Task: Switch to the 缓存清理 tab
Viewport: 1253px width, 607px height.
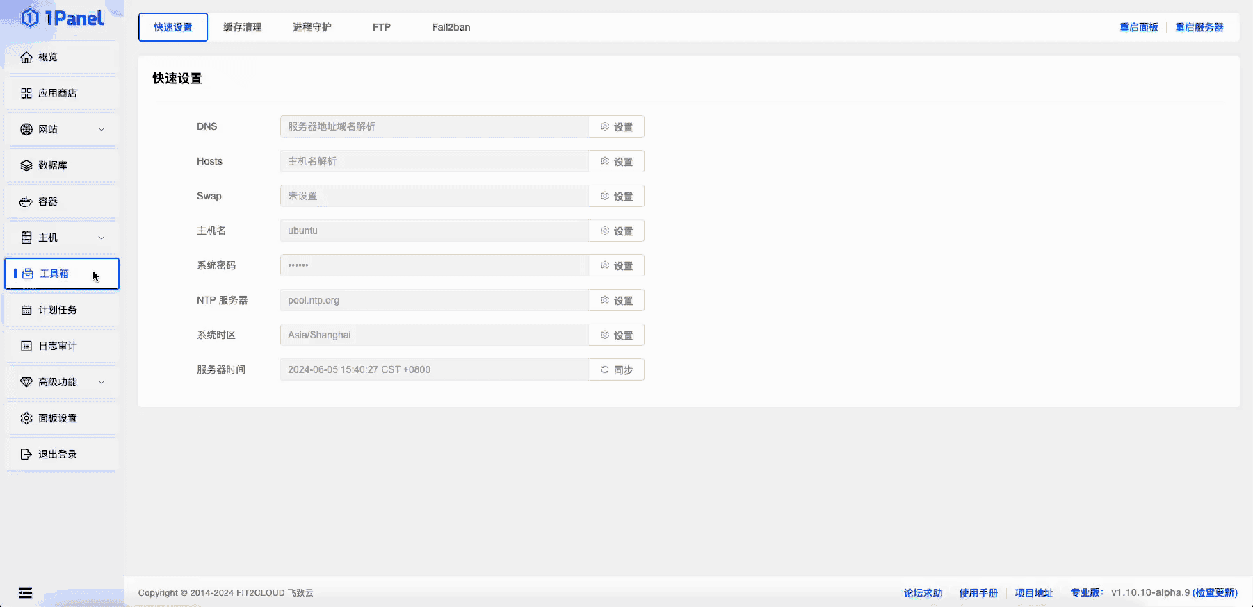Action: click(x=243, y=27)
